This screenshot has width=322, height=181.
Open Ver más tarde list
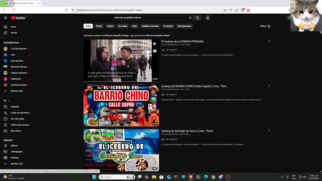(x=17, y=119)
